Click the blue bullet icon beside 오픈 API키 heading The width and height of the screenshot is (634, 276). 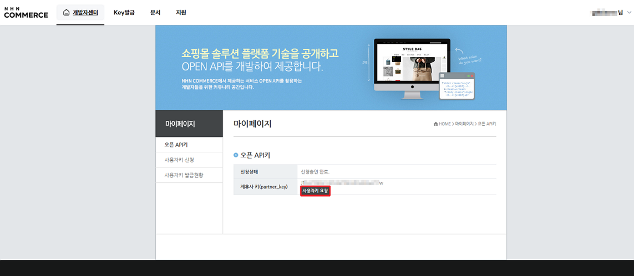[x=236, y=155]
